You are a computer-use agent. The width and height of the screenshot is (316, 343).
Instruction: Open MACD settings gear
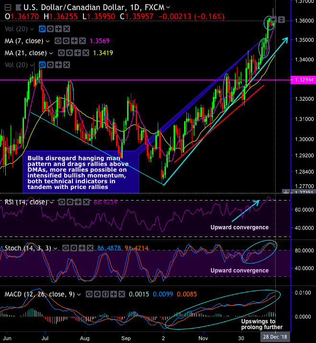tap(97, 294)
